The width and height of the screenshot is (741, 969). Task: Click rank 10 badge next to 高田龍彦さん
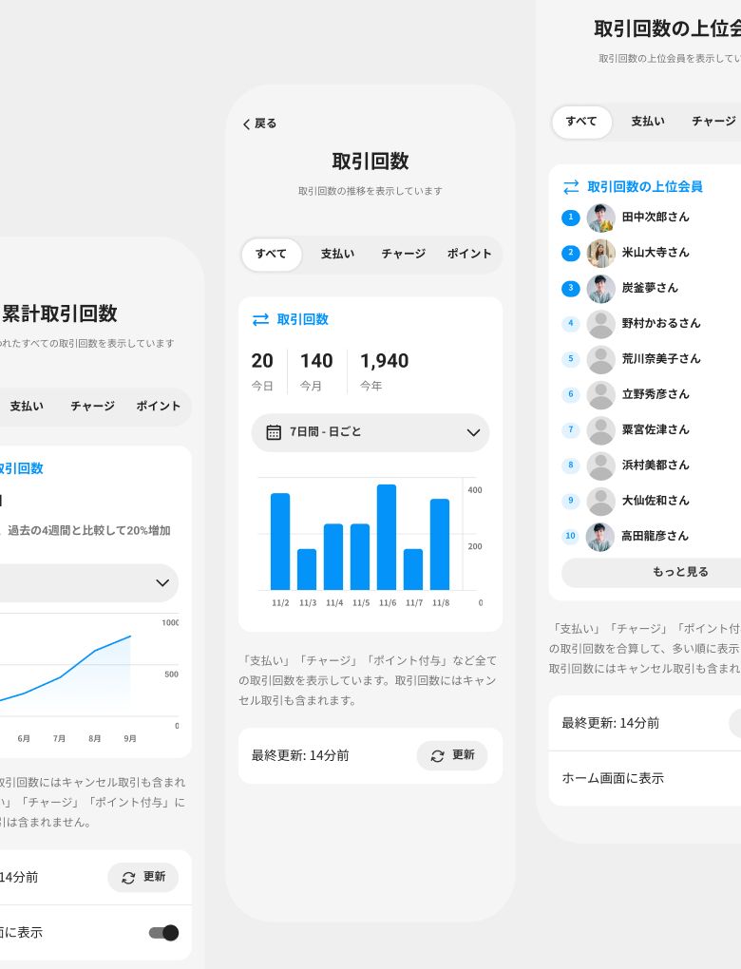pyautogui.click(x=570, y=536)
